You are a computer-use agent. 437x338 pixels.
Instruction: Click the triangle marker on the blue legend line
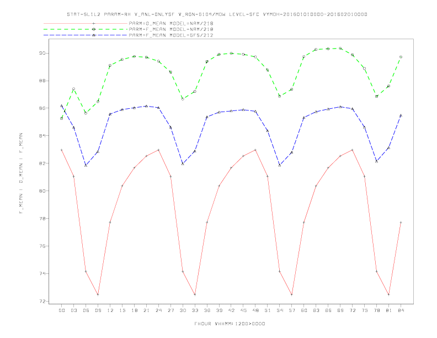pos(94,35)
